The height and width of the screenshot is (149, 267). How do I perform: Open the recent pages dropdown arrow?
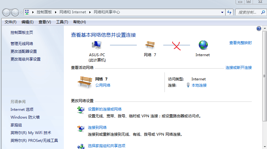tap(21, 12)
